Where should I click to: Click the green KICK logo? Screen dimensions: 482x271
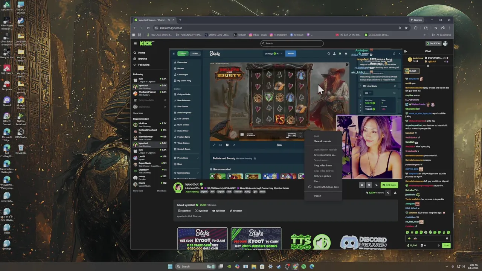click(x=147, y=43)
